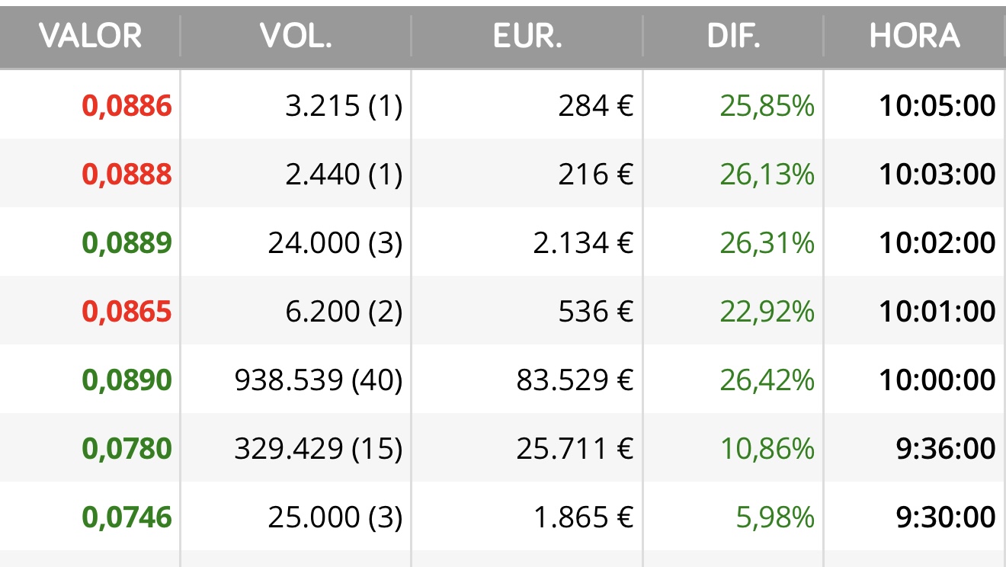Sort by the VOL. column header
1006x567 pixels.
pos(296,36)
